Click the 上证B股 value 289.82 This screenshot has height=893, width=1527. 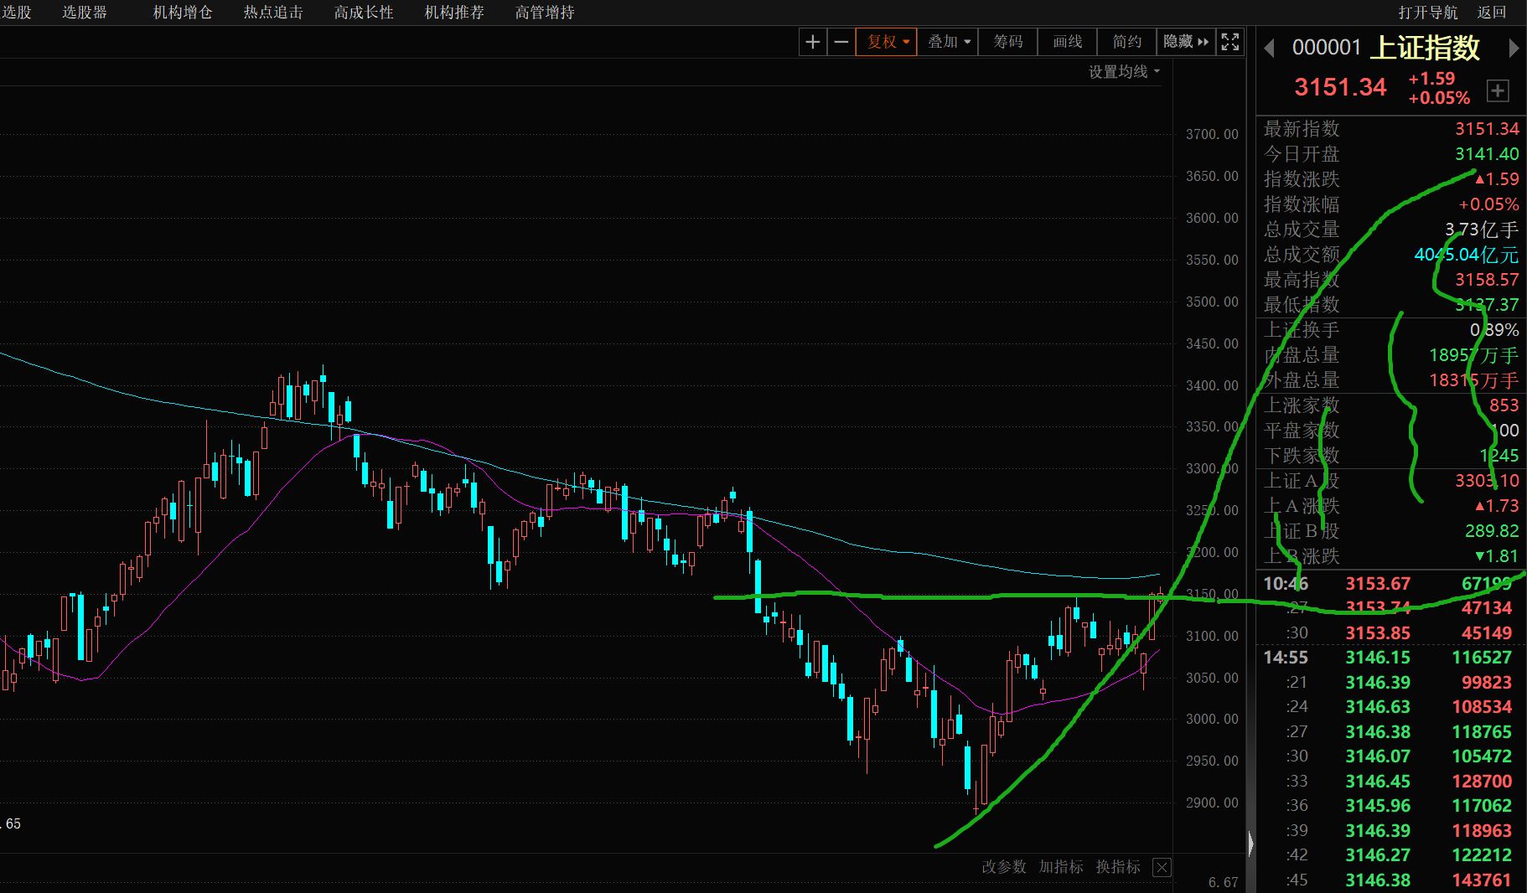(x=1492, y=531)
